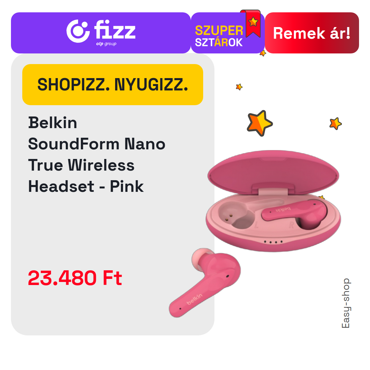Click the Remek ár! red label

[x=312, y=33]
